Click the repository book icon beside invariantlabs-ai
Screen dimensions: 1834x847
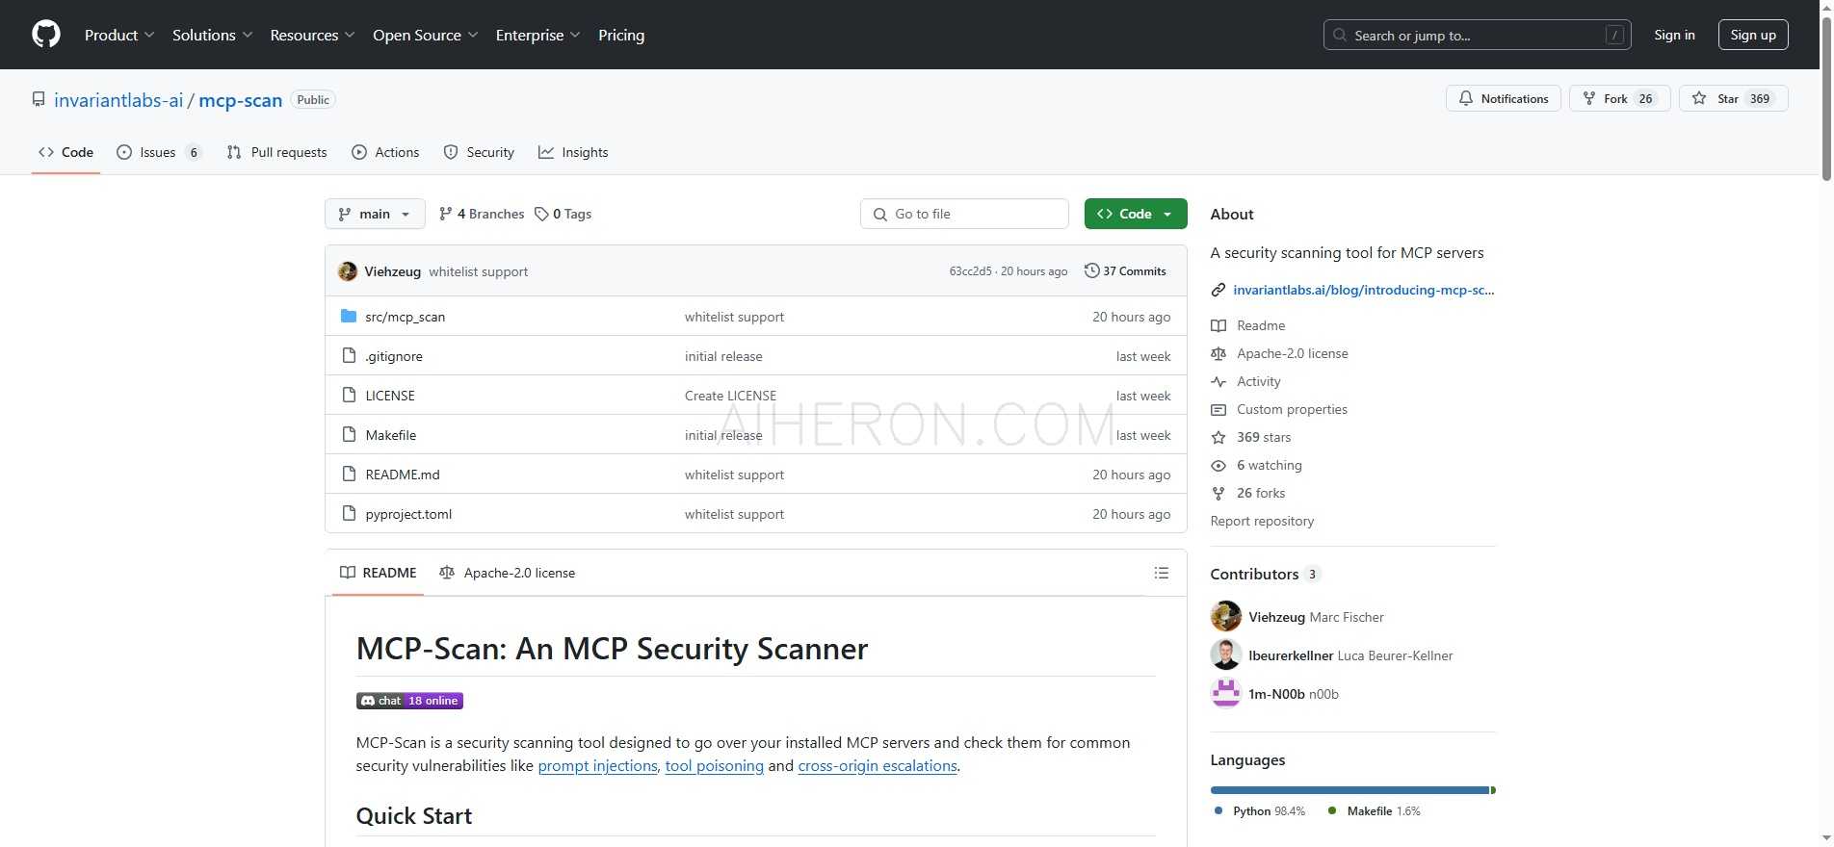point(39,100)
